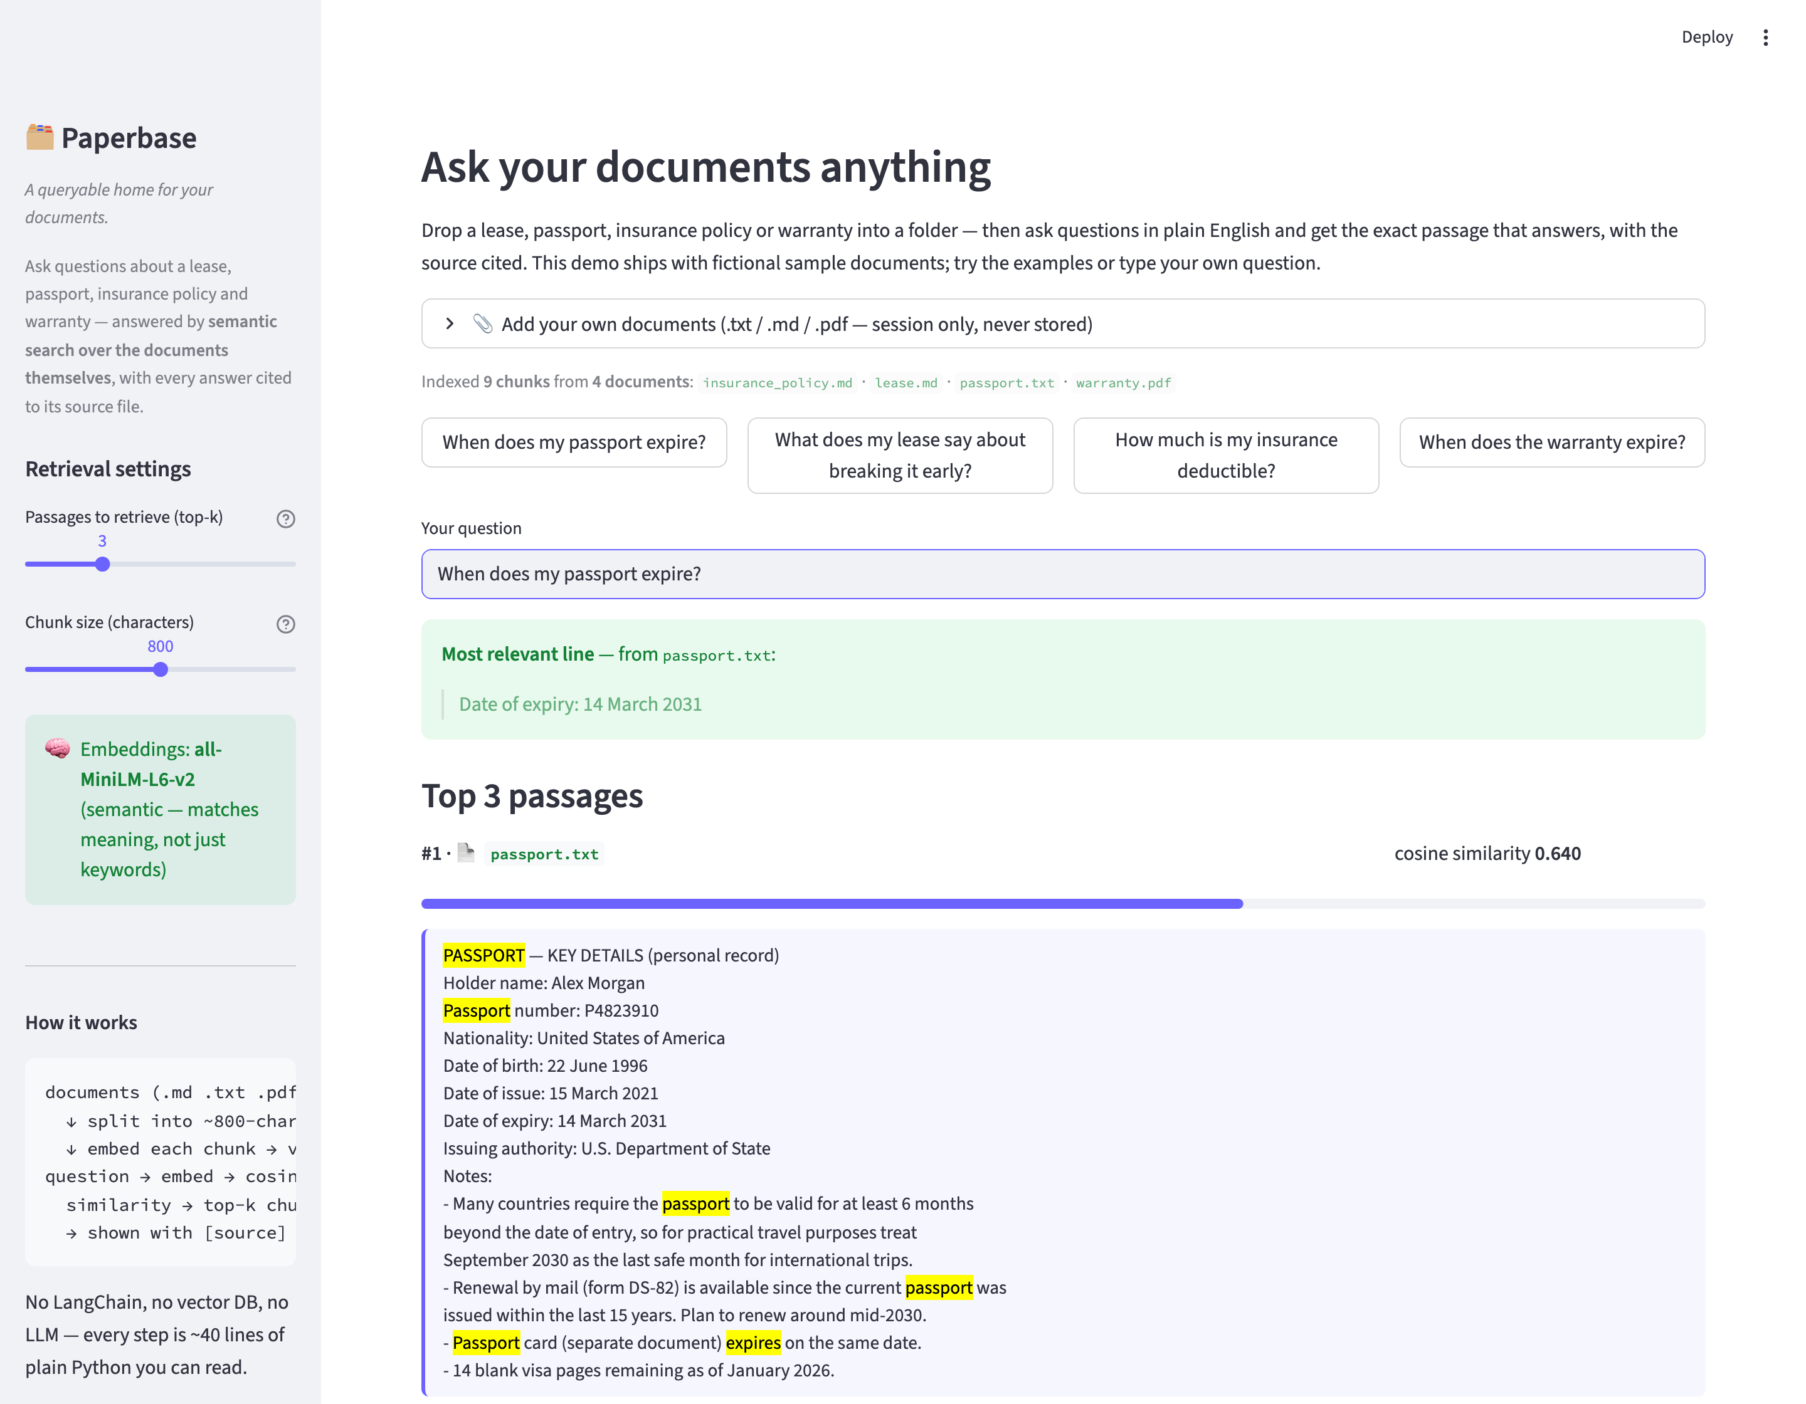Click the How it works heading
Image resolution: width=1806 pixels, height=1404 pixels.
tap(81, 1023)
